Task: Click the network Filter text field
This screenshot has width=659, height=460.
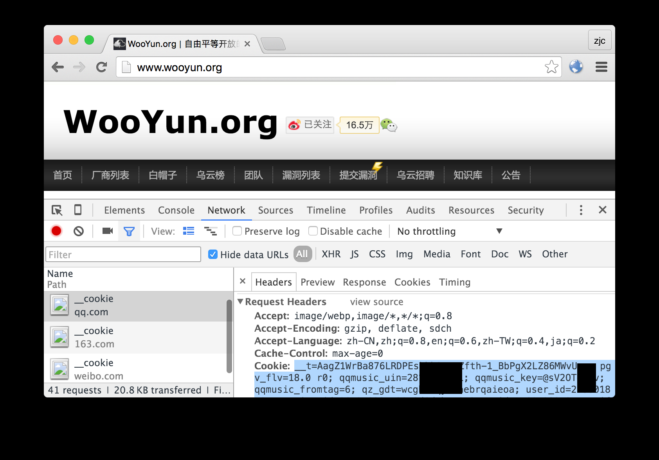Action: pyautogui.click(x=123, y=254)
